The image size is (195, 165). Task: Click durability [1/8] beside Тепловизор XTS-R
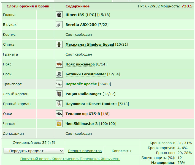click(x=105, y=114)
